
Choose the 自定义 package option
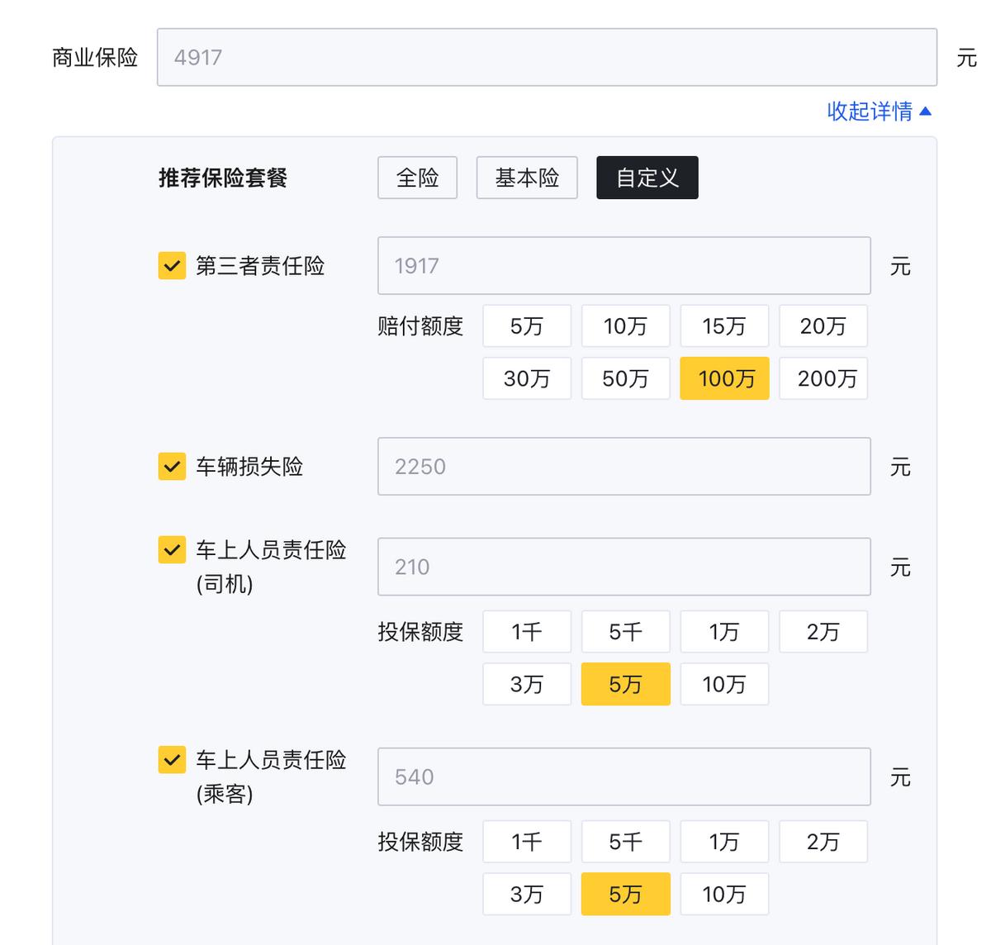point(647,178)
